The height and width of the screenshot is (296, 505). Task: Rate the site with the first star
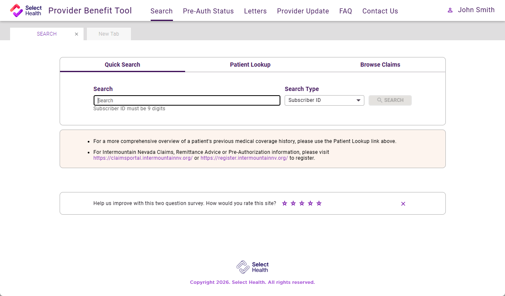[285, 203]
